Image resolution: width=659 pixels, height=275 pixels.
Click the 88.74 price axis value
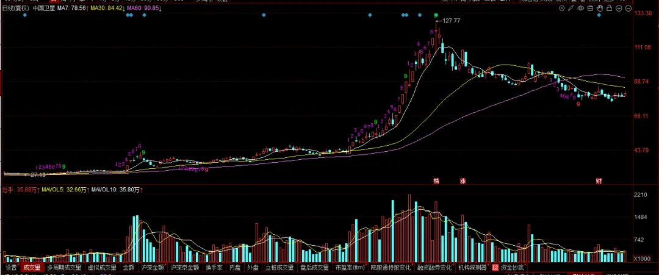(641, 82)
